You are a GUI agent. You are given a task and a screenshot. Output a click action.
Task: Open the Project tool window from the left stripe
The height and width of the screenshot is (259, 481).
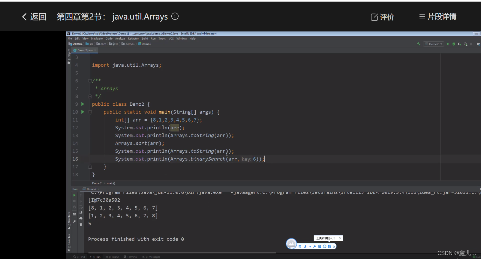click(x=69, y=56)
